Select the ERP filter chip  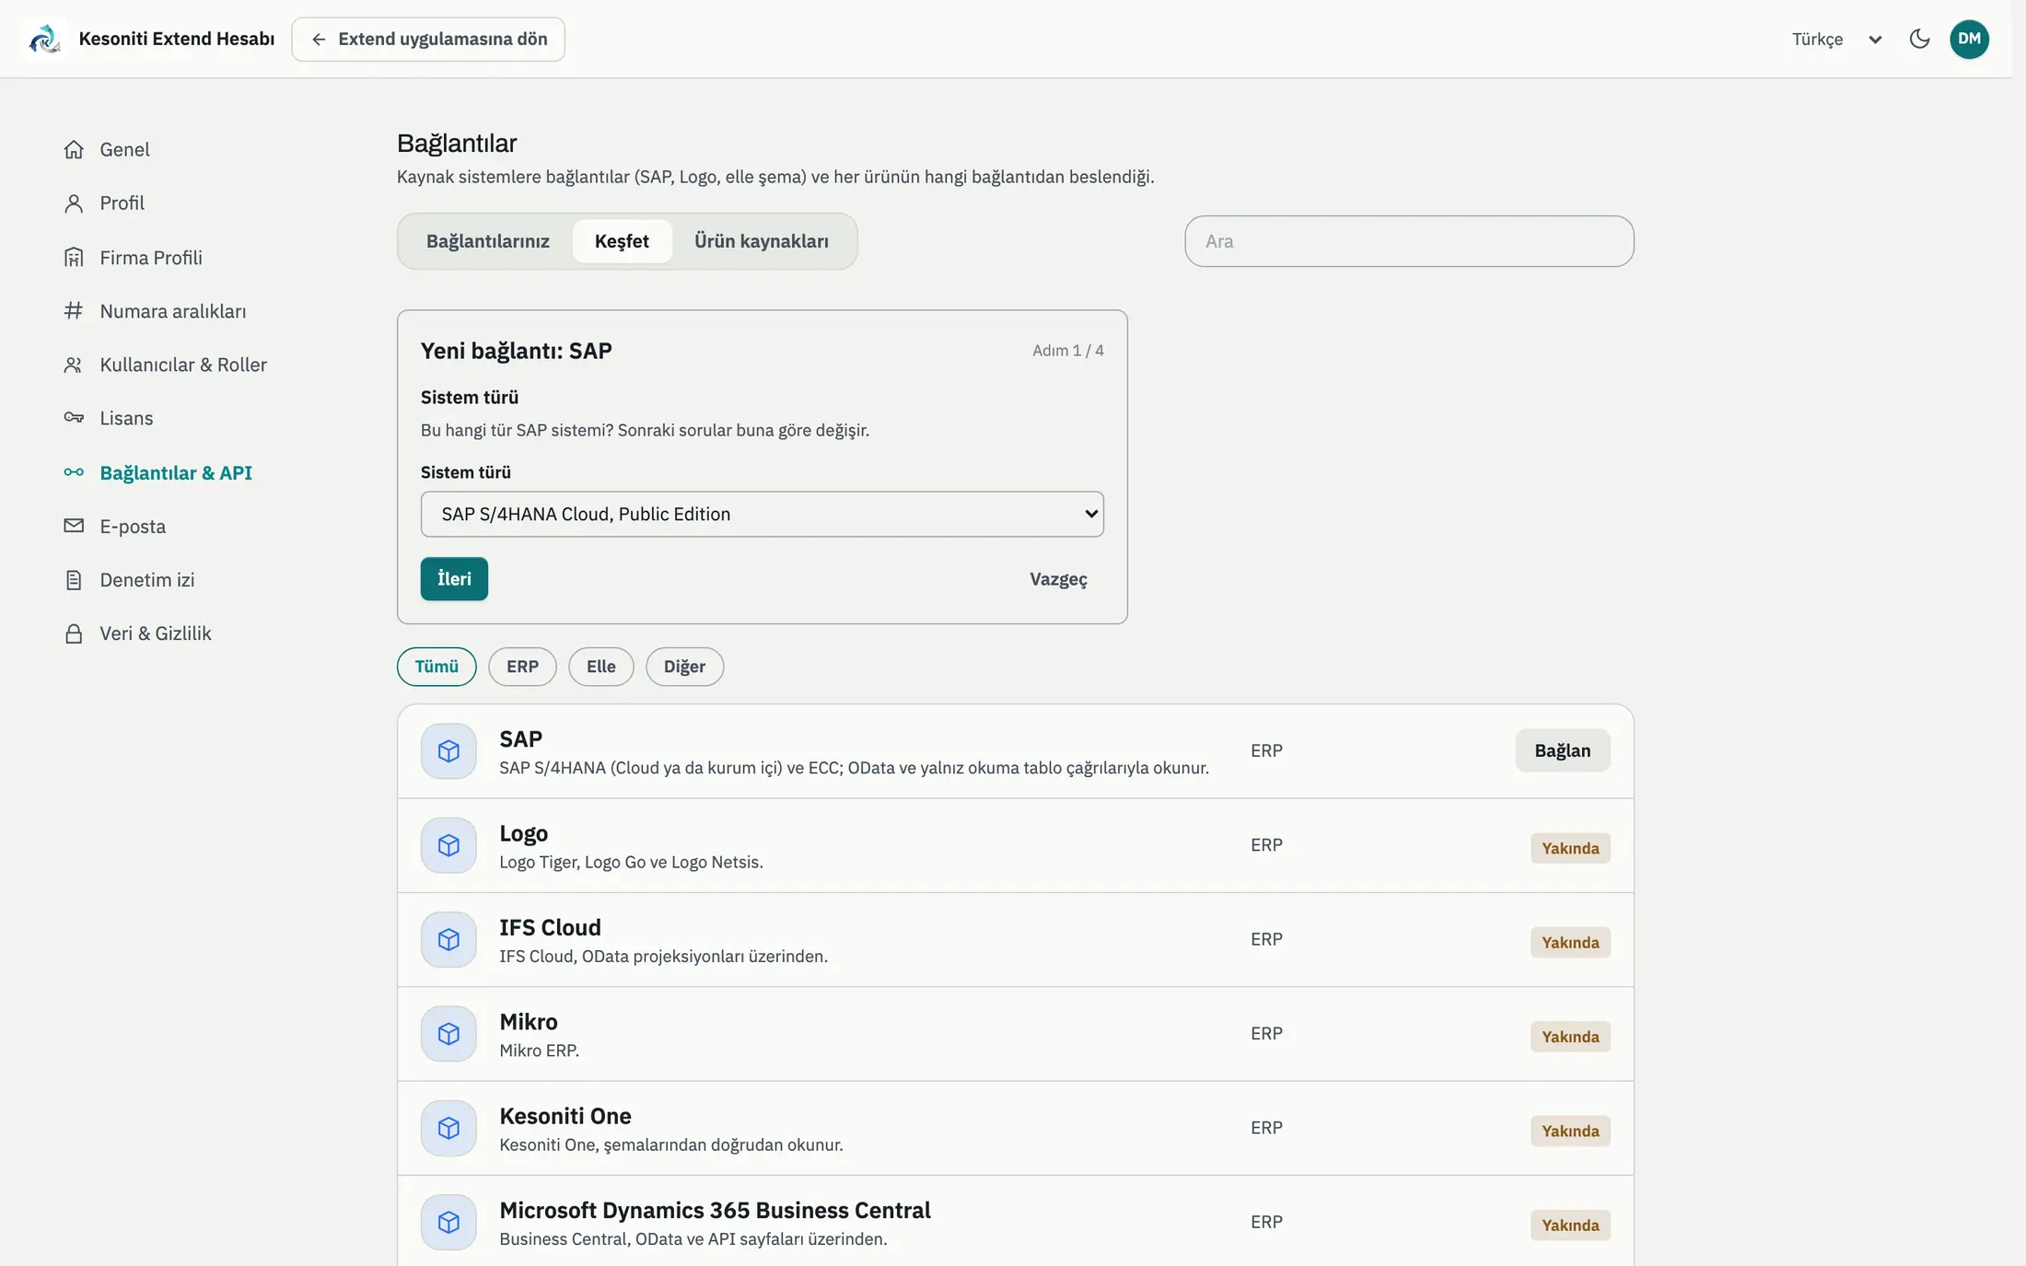tap(522, 667)
